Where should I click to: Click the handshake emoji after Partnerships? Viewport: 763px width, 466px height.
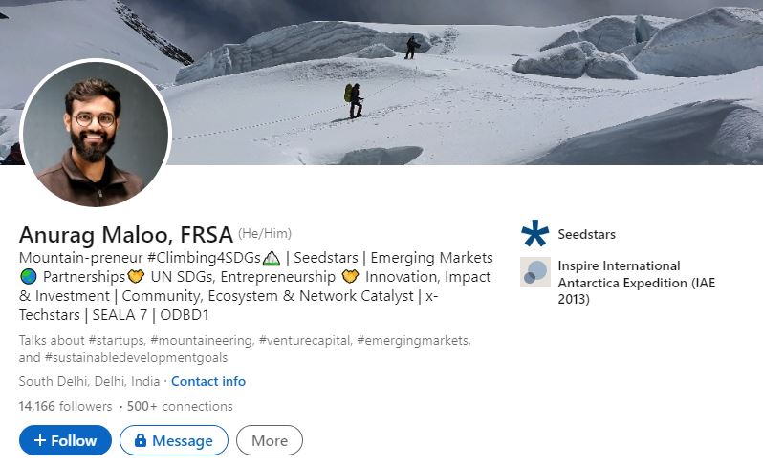point(136,277)
